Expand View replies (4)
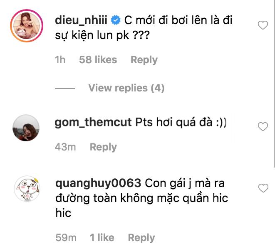This screenshot has width=275, height=244. click(x=126, y=88)
